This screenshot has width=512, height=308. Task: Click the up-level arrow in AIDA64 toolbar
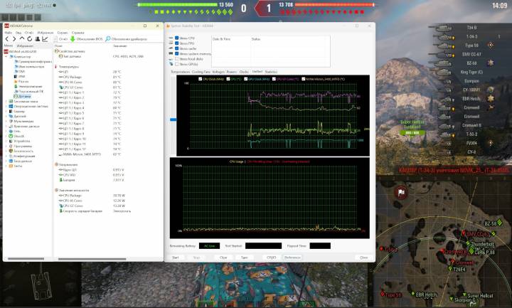click(22, 39)
